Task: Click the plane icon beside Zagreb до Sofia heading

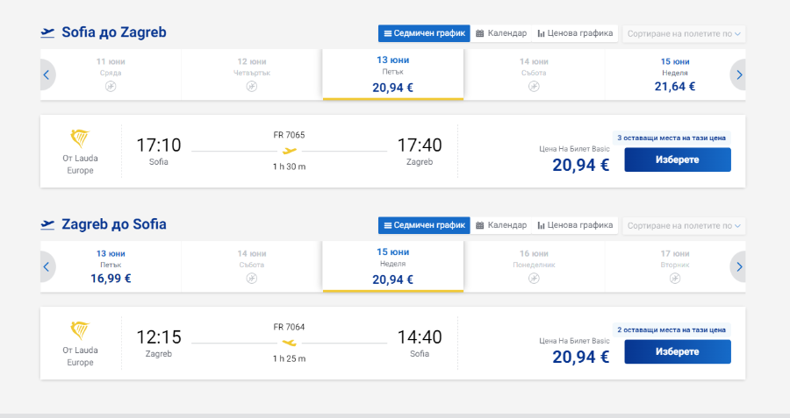Action: (47, 225)
